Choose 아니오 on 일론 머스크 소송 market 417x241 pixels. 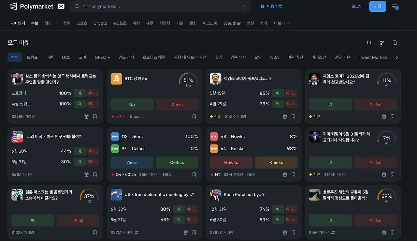78,220
